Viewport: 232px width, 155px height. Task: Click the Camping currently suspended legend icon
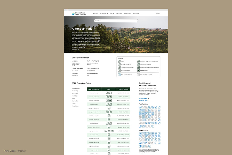[x=119, y=67]
